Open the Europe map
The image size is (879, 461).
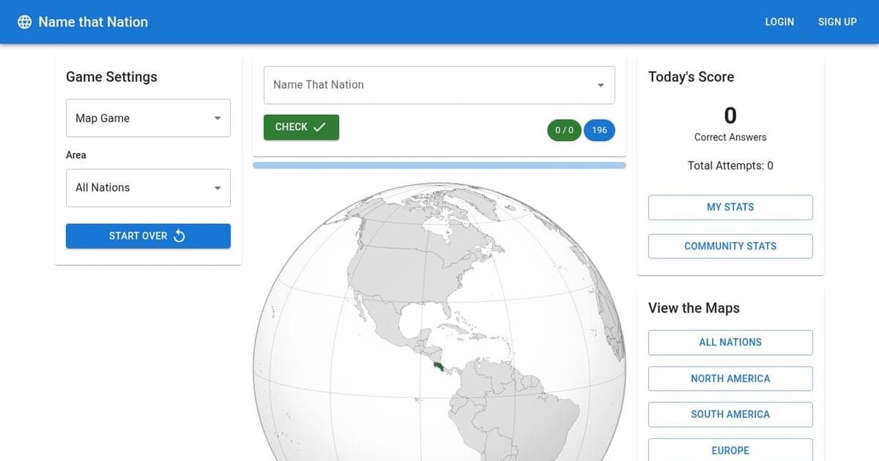[x=730, y=450]
